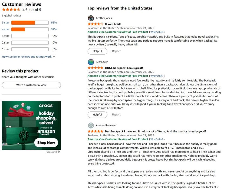Click TechLover profile avatar

click(x=91, y=62)
